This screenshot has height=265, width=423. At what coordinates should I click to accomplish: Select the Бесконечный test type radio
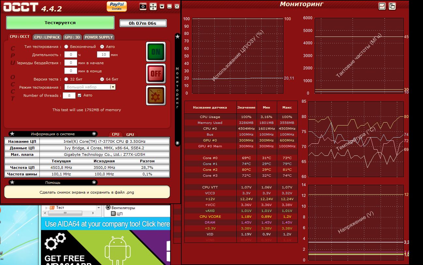pyautogui.click(x=66, y=47)
